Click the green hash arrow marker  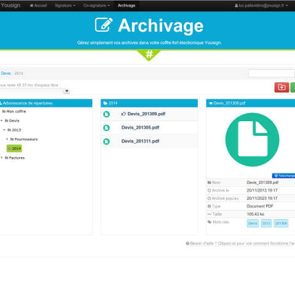click(x=149, y=55)
